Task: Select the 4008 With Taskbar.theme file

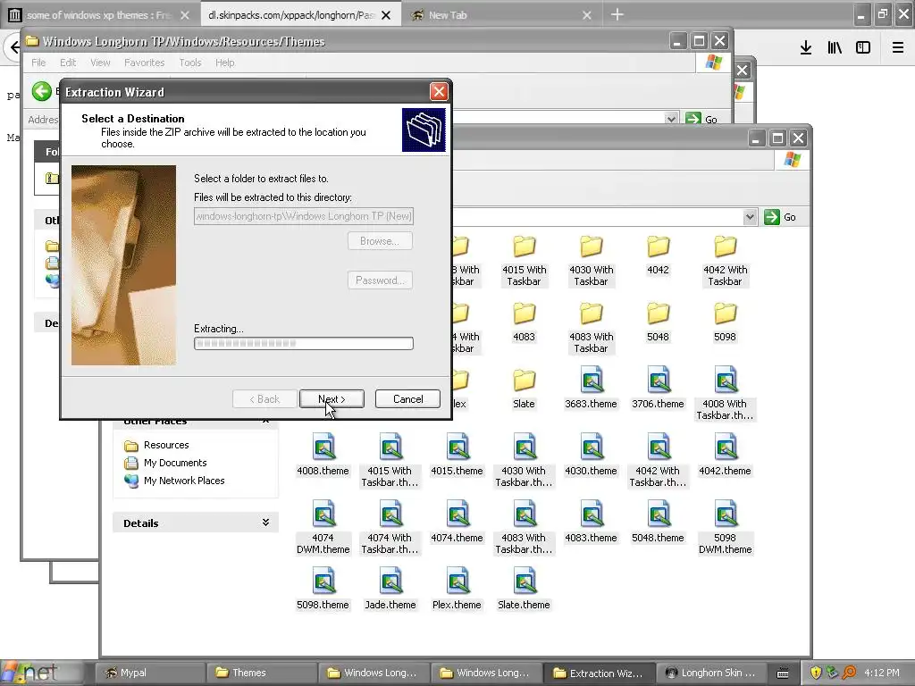Action: pyautogui.click(x=725, y=394)
